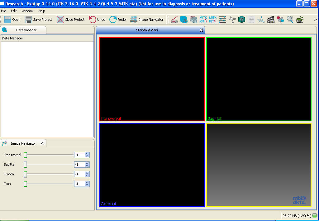
Task: Click the scissors icon in the toolbar
Action: 232,20
